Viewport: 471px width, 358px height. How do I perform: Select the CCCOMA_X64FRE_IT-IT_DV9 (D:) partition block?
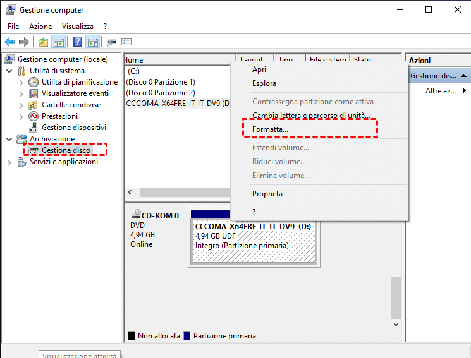(x=254, y=242)
